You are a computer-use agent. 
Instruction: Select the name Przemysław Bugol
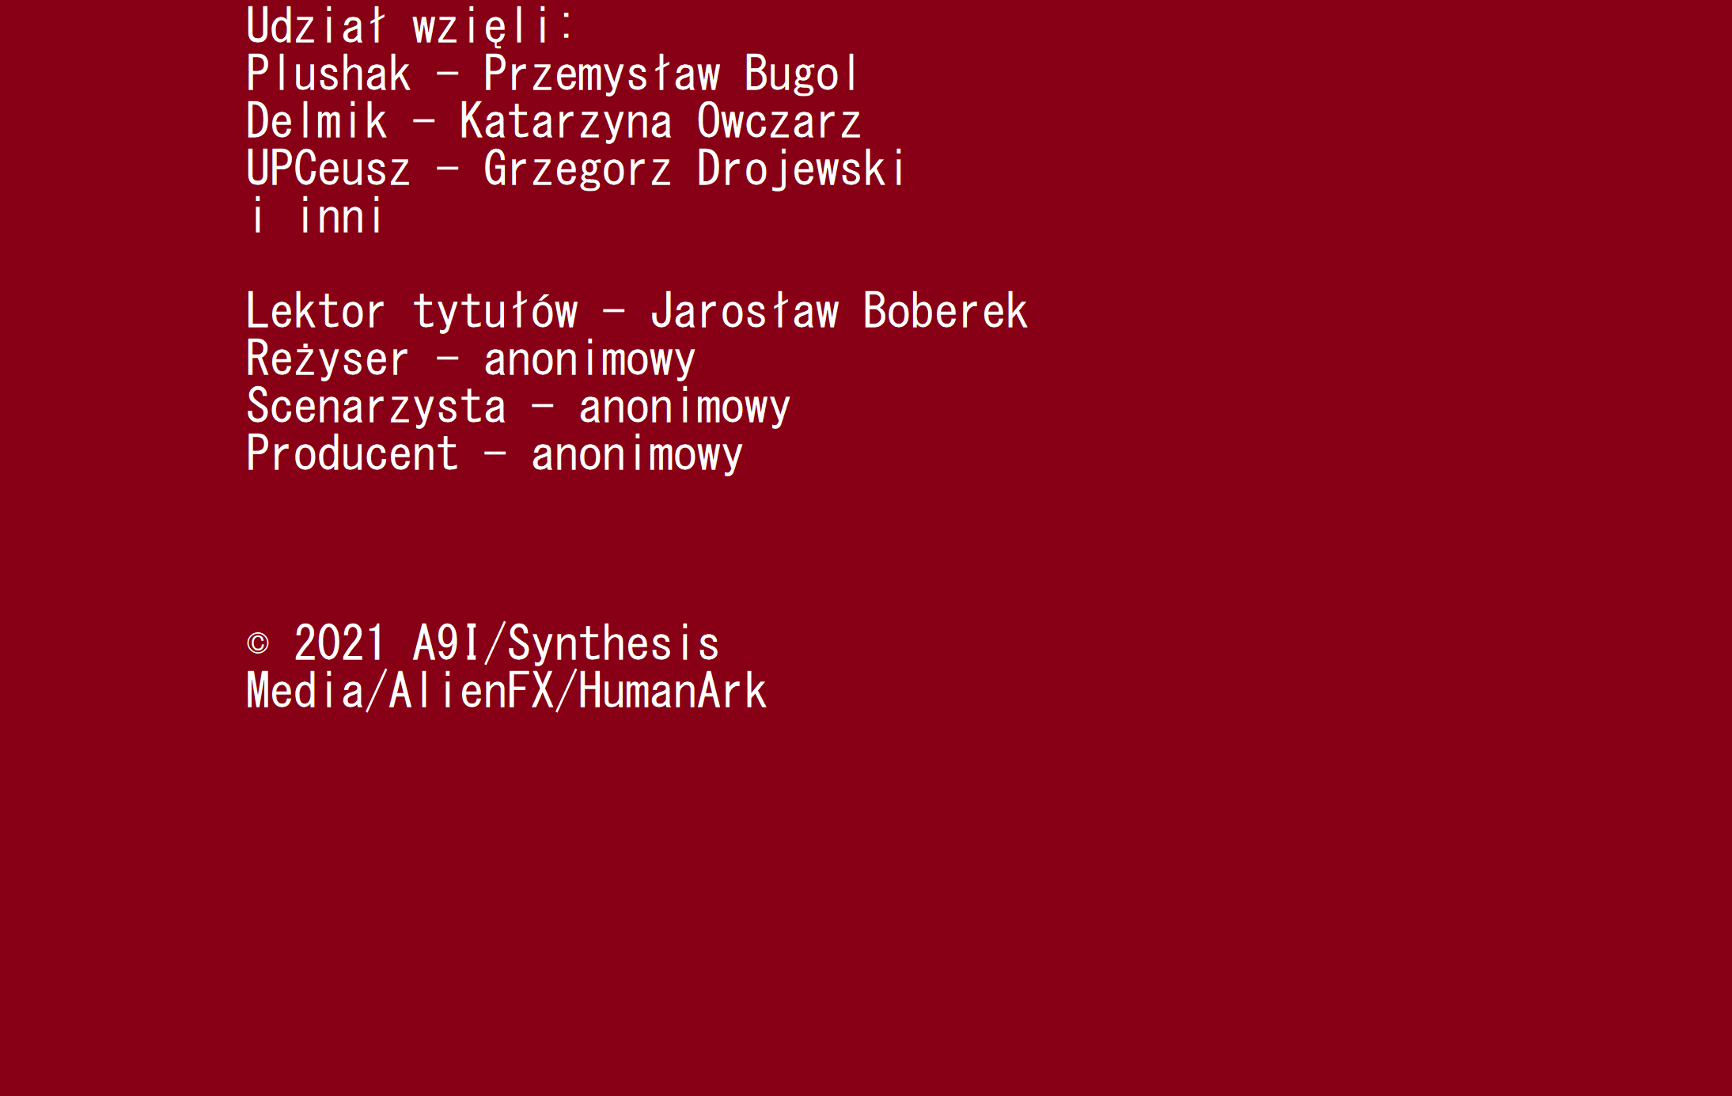(x=670, y=74)
